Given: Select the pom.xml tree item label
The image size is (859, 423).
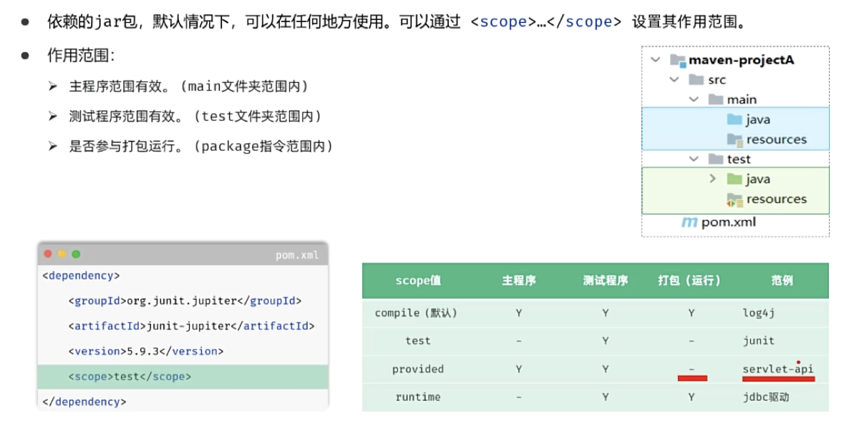Looking at the screenshot, I should (x=729, y=222).
